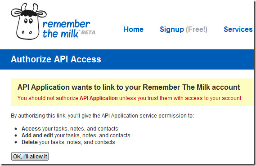
Task: Click the yellow warning notice box
Action: 132,92
